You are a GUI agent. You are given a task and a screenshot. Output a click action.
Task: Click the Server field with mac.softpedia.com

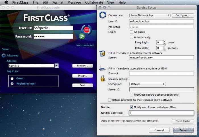(161, 58)
